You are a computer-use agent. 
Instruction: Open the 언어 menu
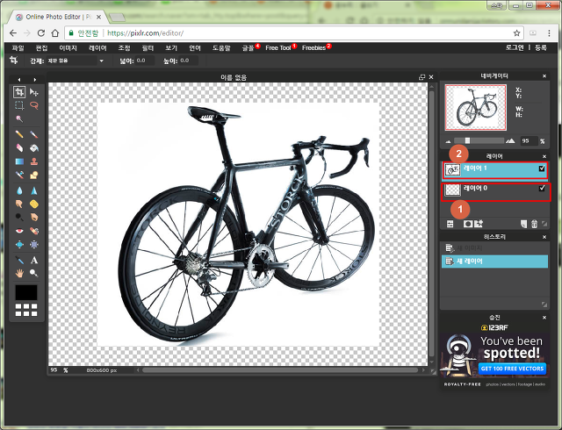pos(195,48)
